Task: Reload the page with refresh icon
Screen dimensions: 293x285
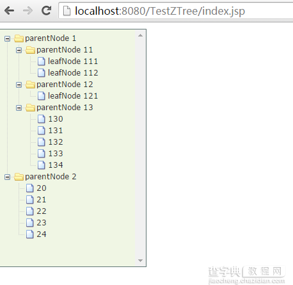Action: pos(46,11)
